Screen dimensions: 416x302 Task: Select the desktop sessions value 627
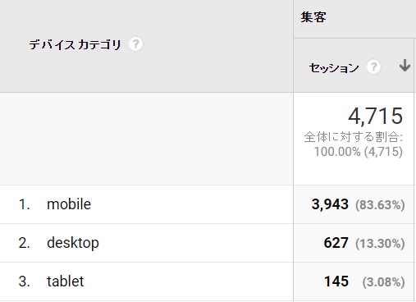click(336, 243)
